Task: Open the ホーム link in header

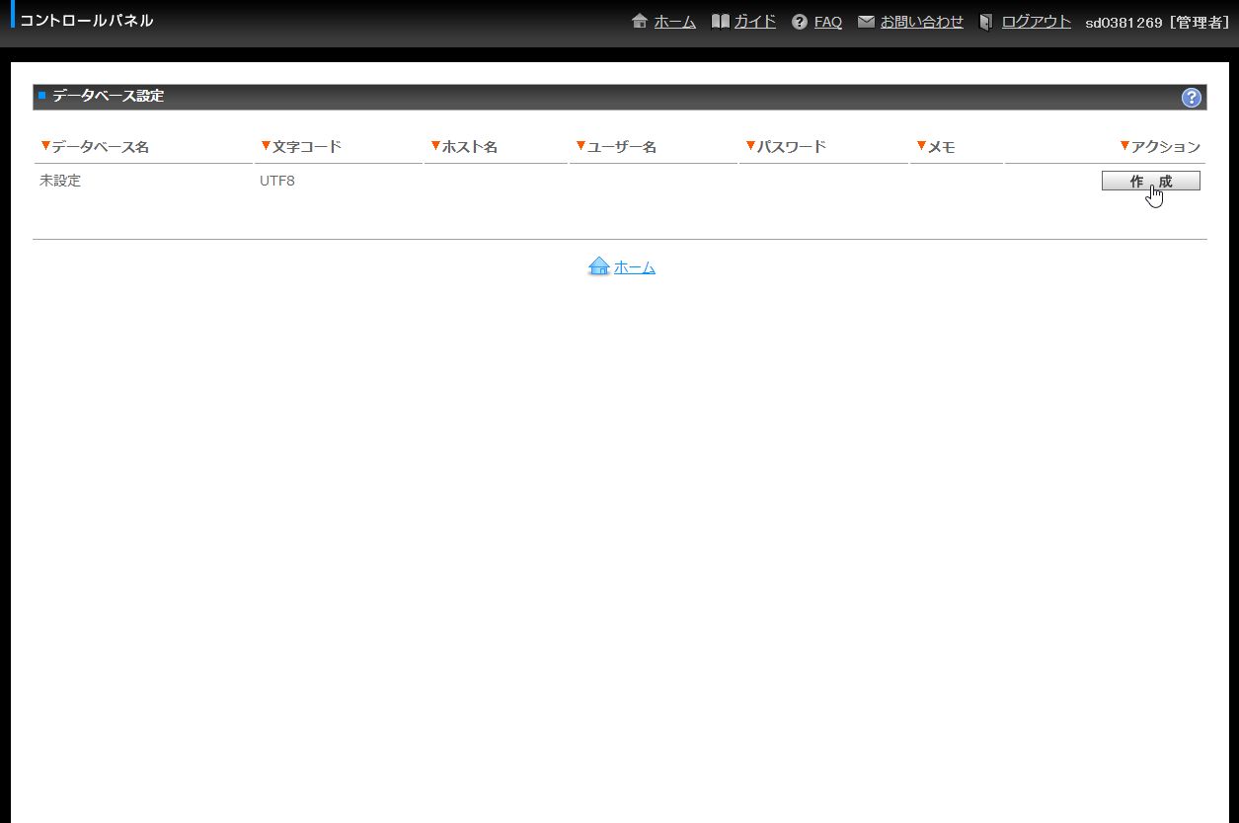Action: 675,22
